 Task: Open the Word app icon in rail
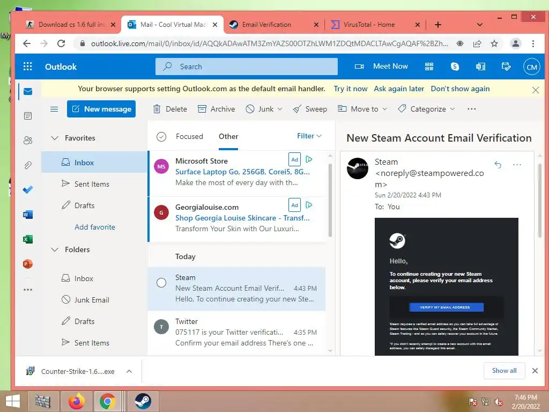pos(28,215)
